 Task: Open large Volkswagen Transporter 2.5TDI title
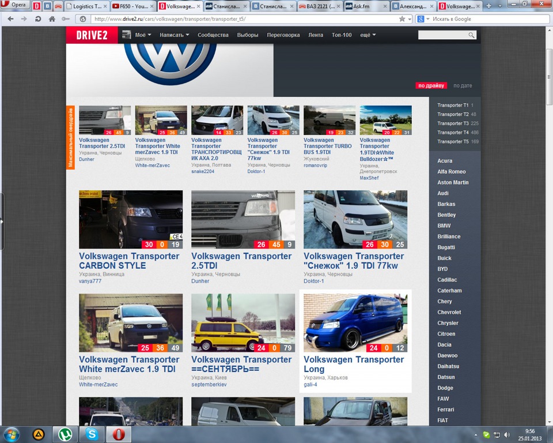click(x=241, y=261)
